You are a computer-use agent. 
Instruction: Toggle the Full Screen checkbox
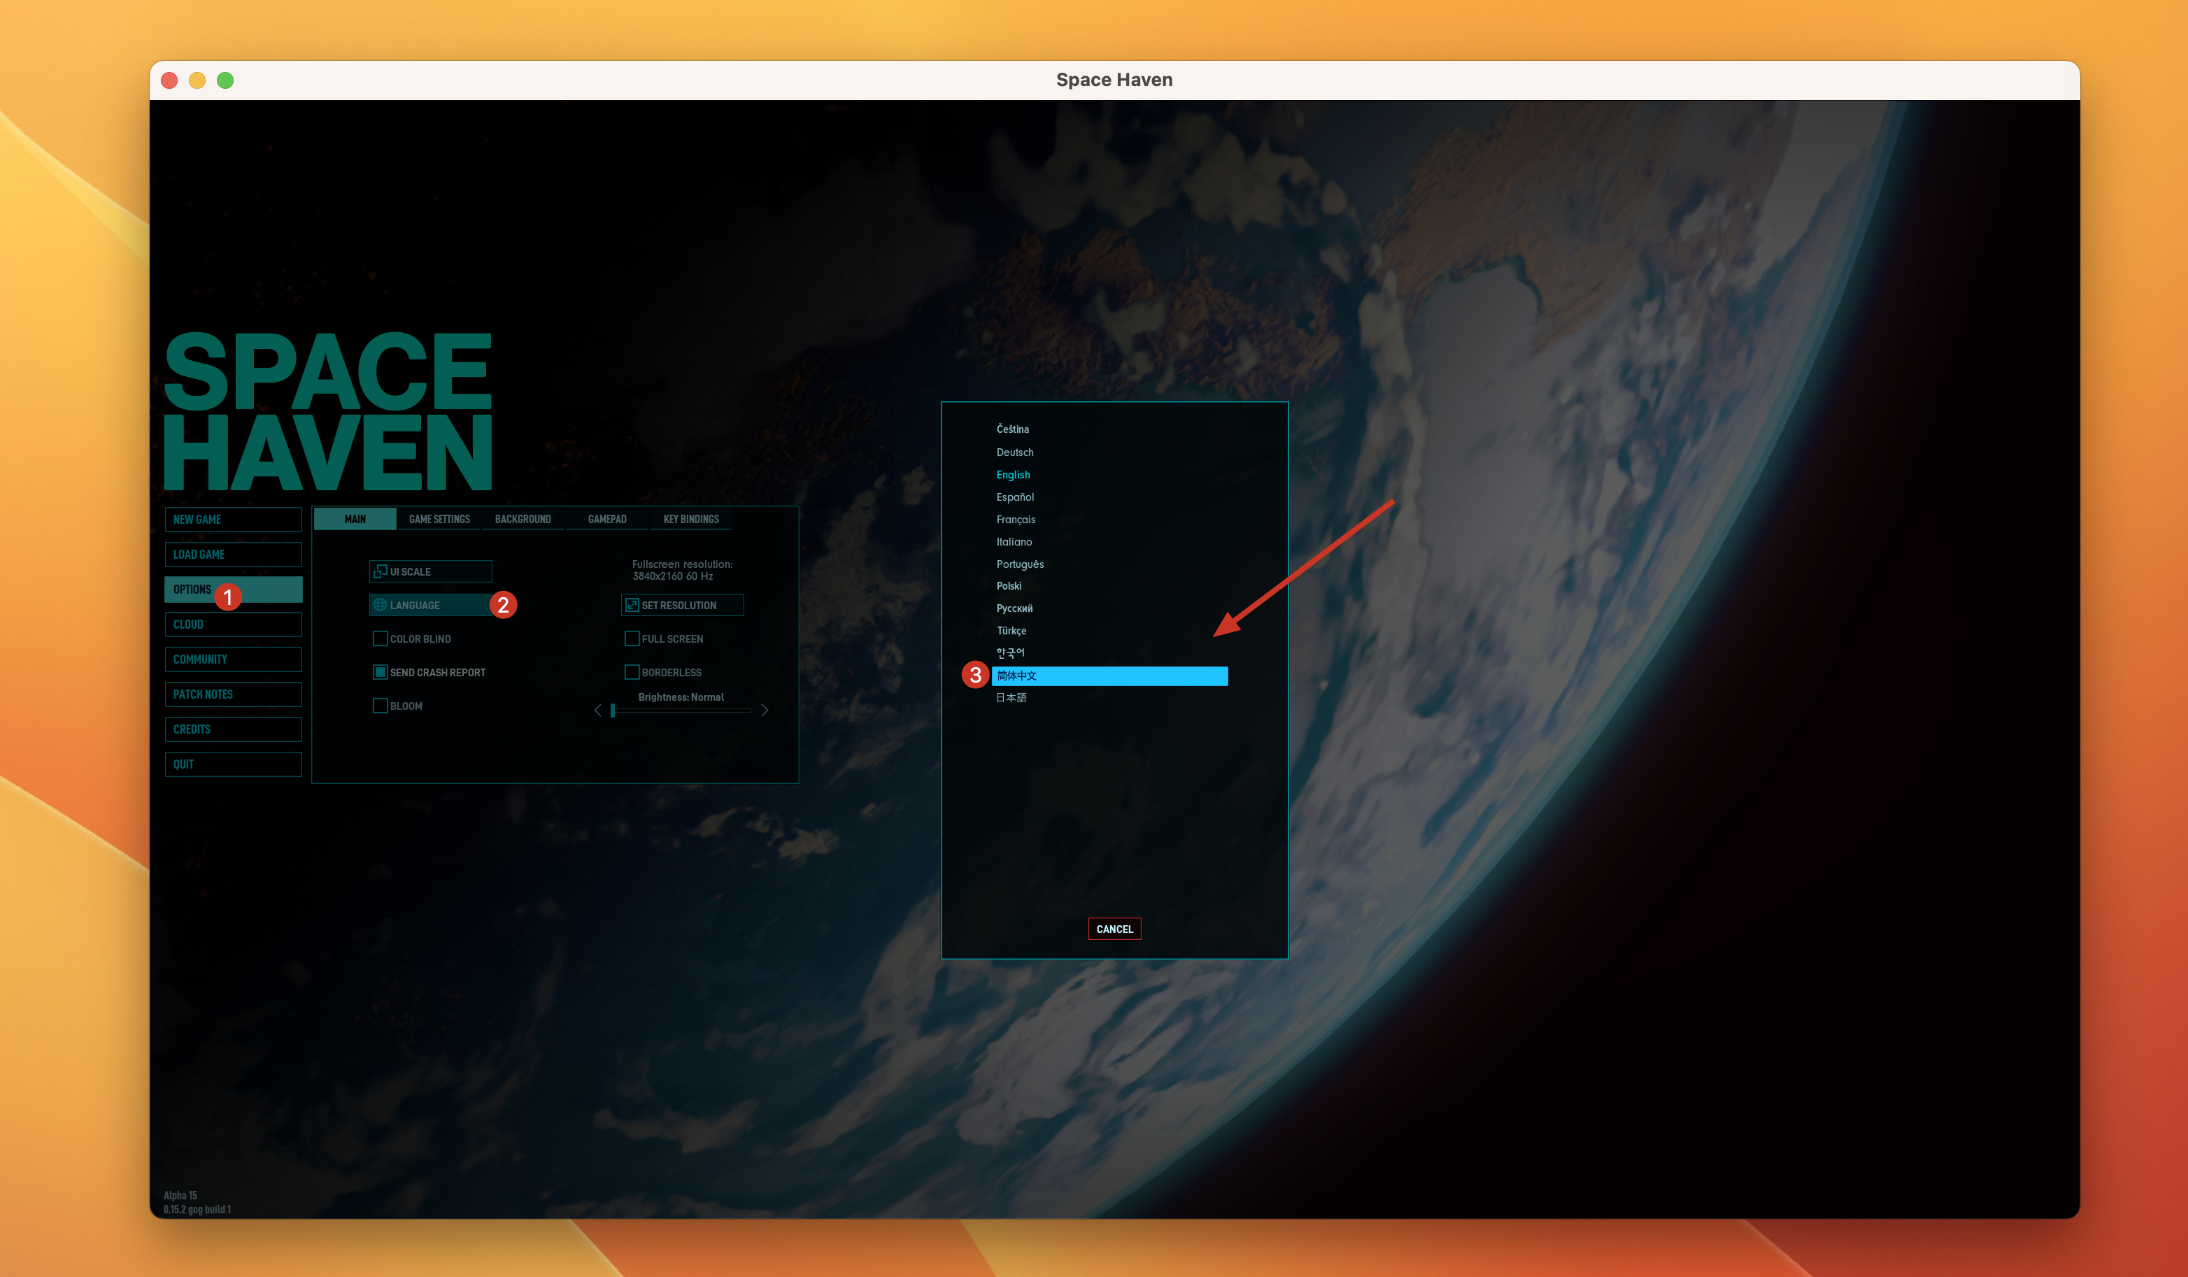[632, 639]
